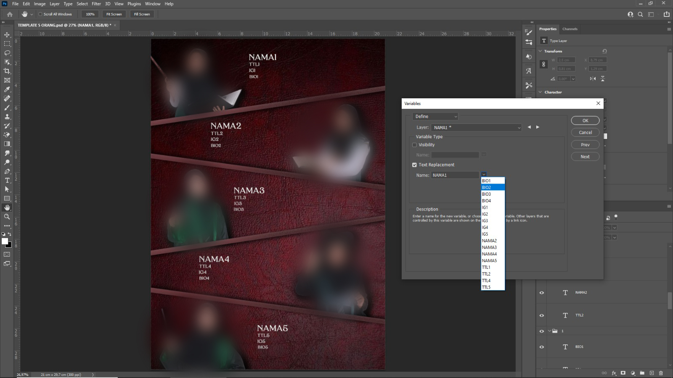Open the Layer dropdown in Variables dialog
Viewport: 673px width, 378px height.
pyautogui.click(x=519, y=127)
